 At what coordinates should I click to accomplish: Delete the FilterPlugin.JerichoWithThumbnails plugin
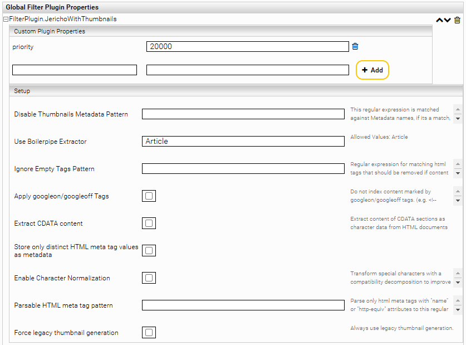(x=458, y=20)
